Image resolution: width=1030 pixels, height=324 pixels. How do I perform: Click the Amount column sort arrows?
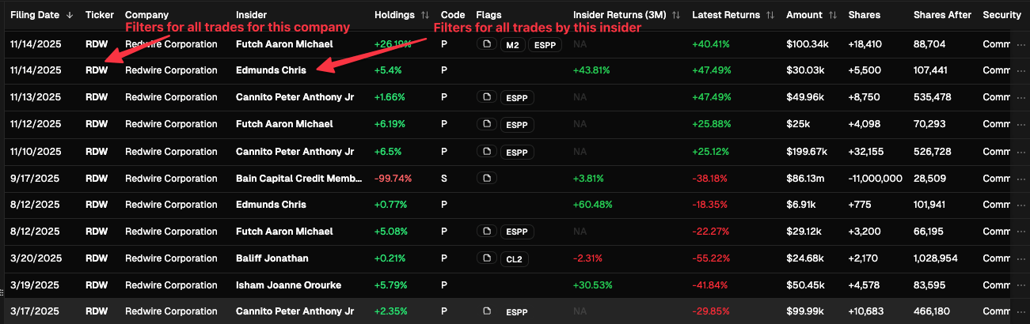click(831, 15)
